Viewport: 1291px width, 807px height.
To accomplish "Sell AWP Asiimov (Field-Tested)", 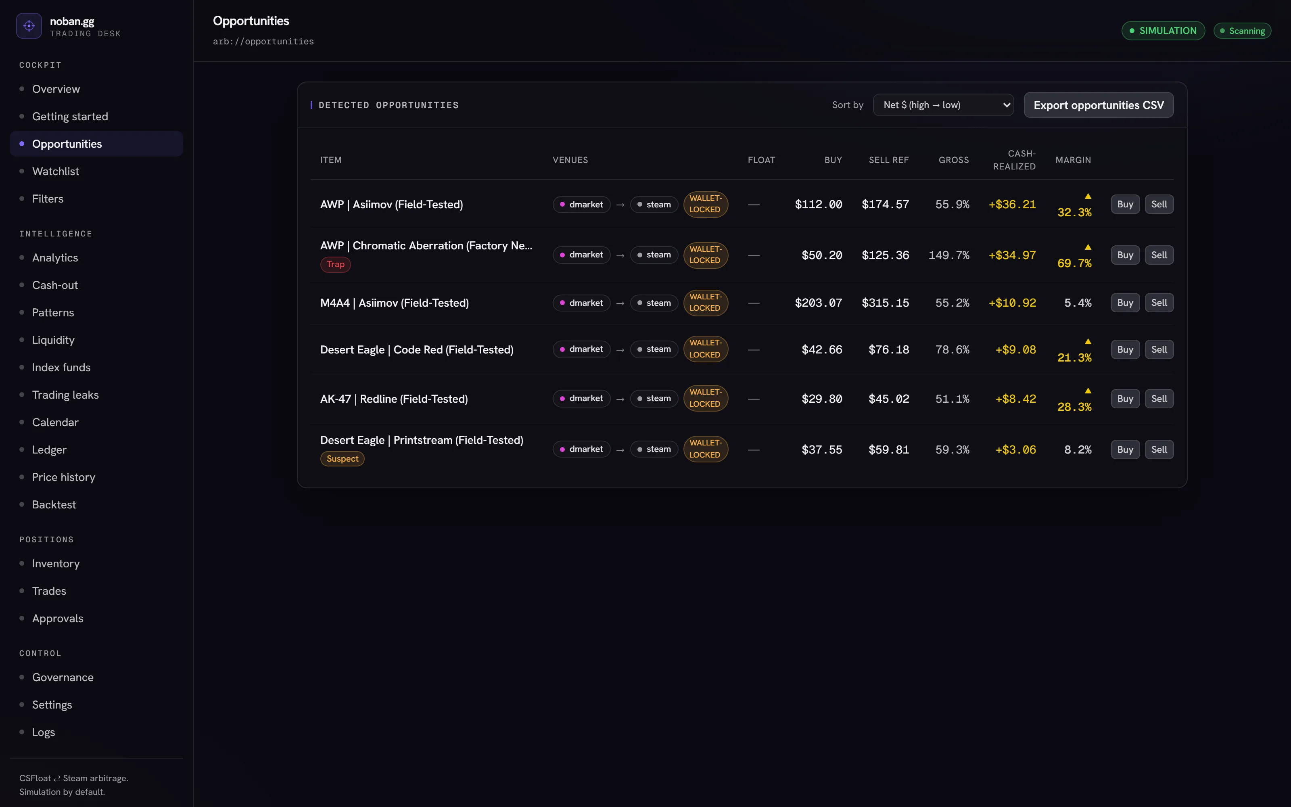I will (x=1159, y=204).
